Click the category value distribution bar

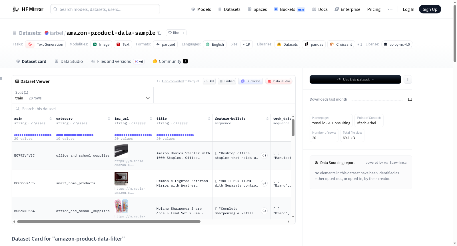click(75, 135)
